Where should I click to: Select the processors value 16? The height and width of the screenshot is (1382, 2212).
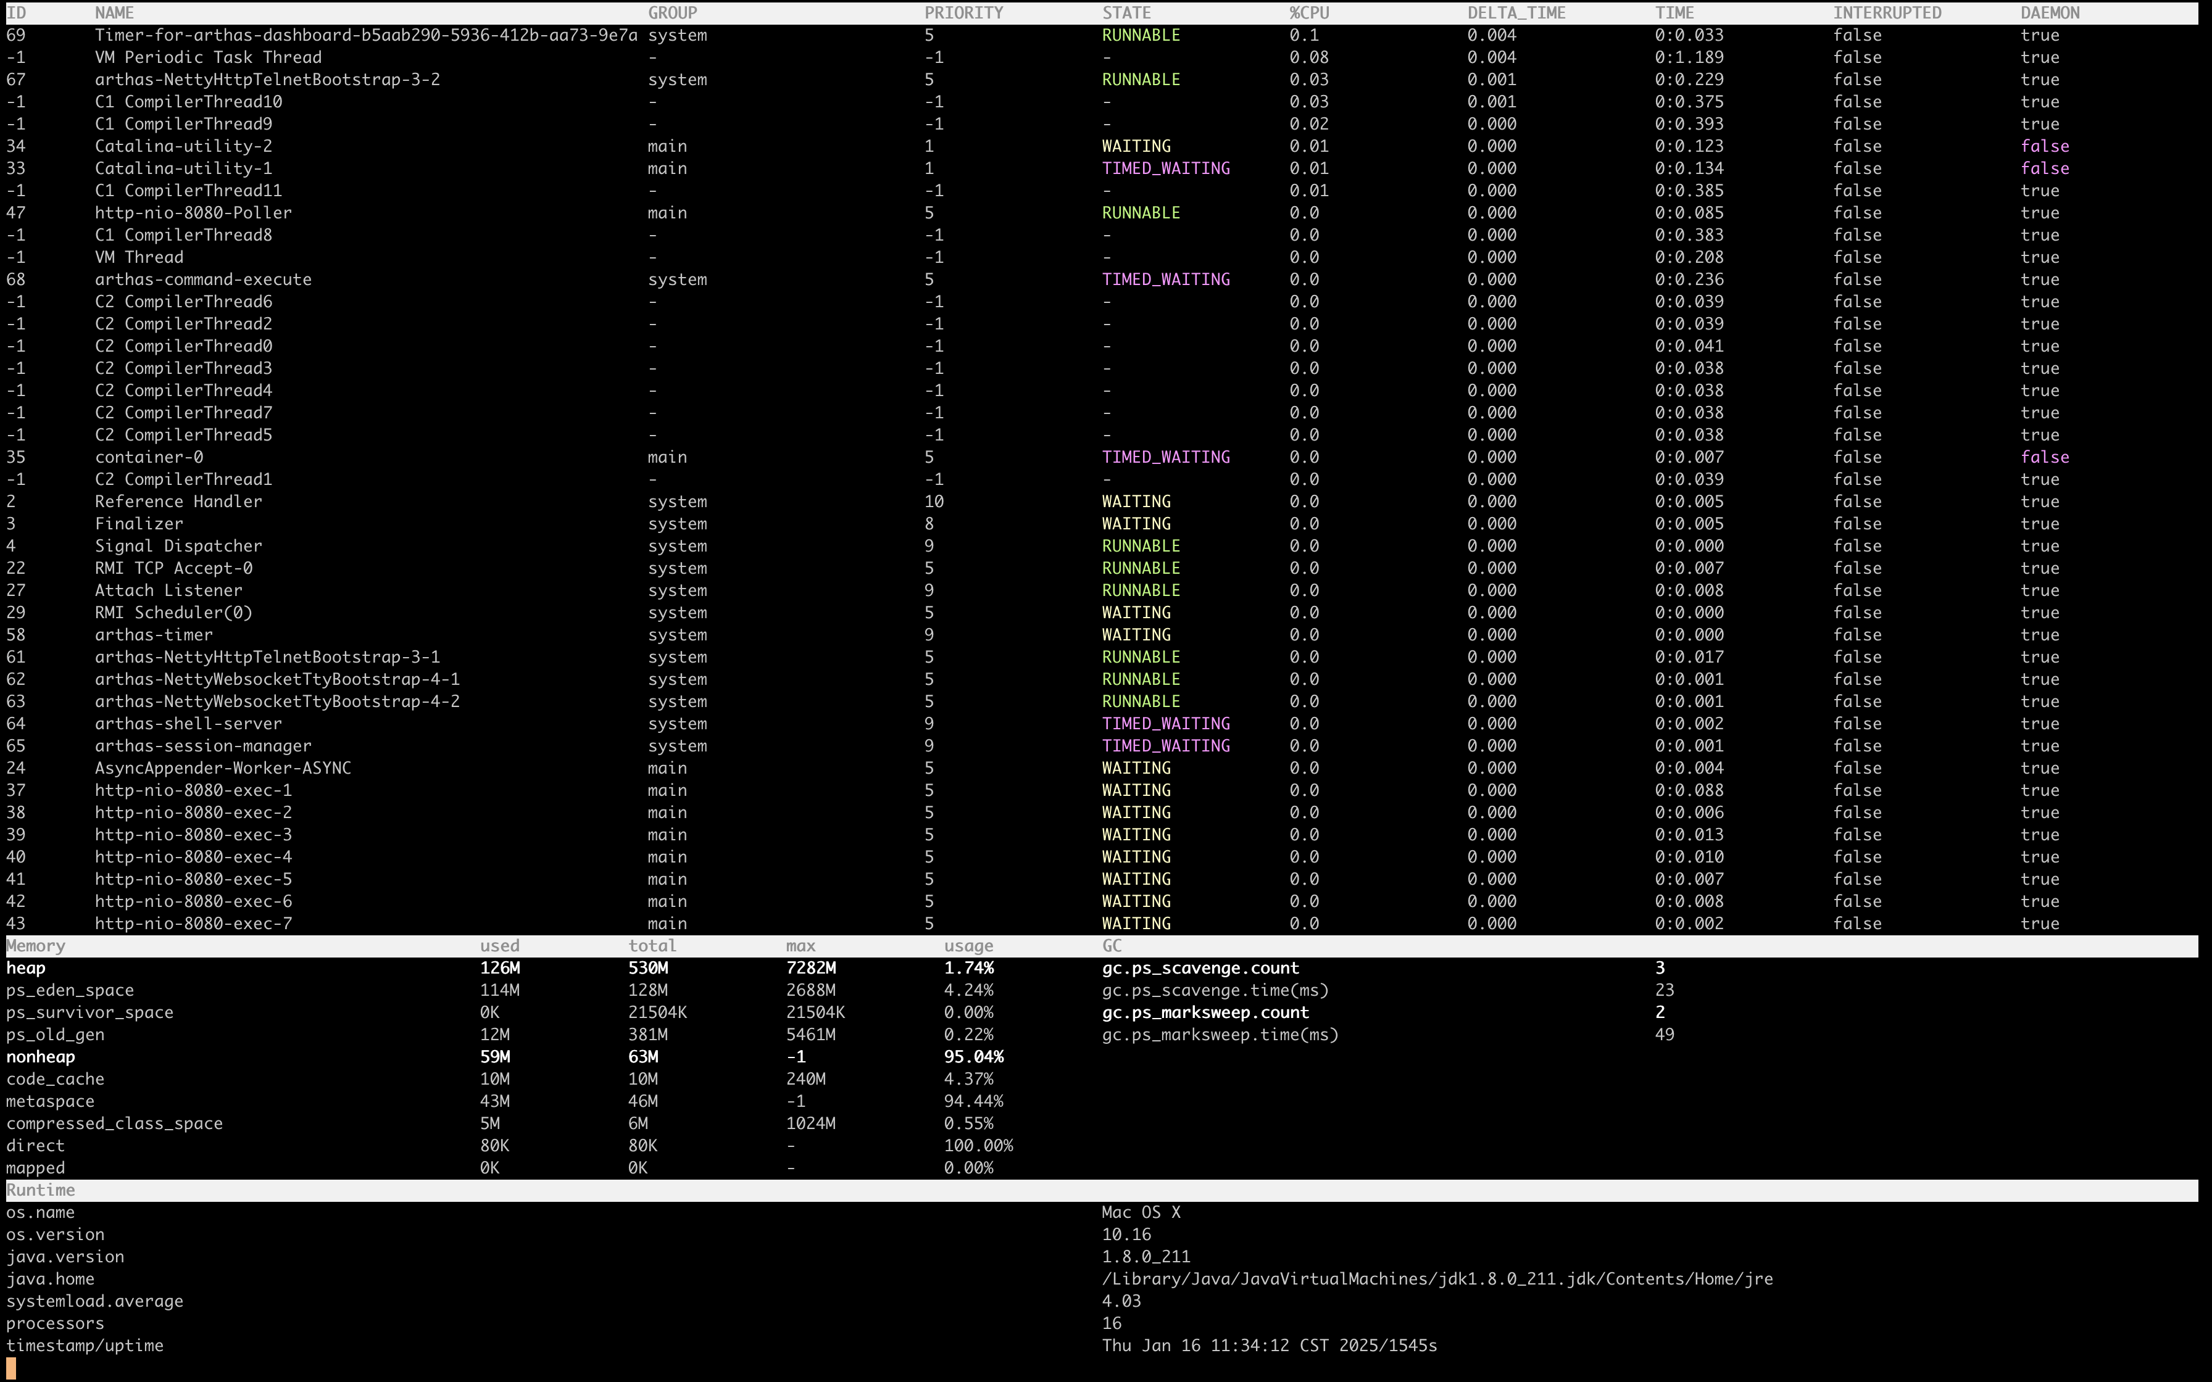(x=1112, y=1323)
